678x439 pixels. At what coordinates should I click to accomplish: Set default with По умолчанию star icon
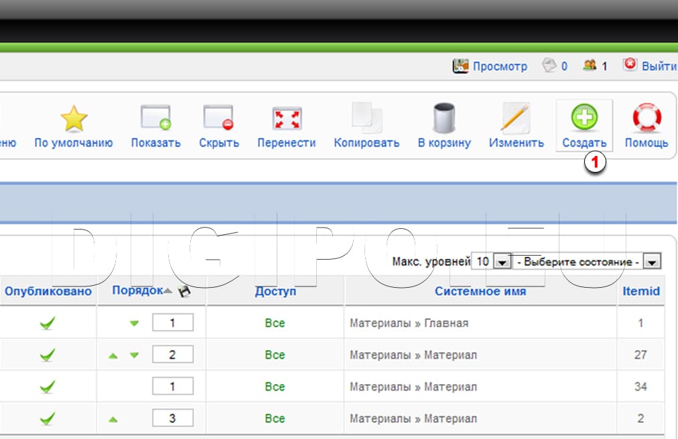[74, 119]
